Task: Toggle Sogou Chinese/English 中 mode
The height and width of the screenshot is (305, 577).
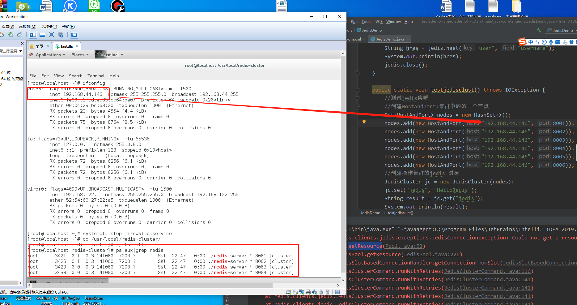Action: point(531,42)
